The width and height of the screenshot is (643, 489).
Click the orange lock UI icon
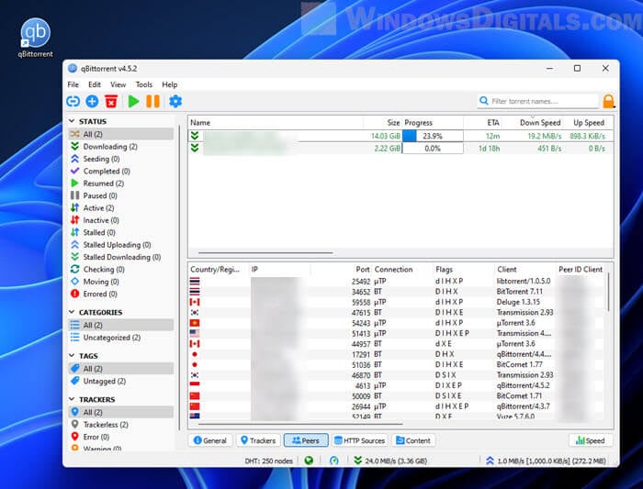[608, 101]
